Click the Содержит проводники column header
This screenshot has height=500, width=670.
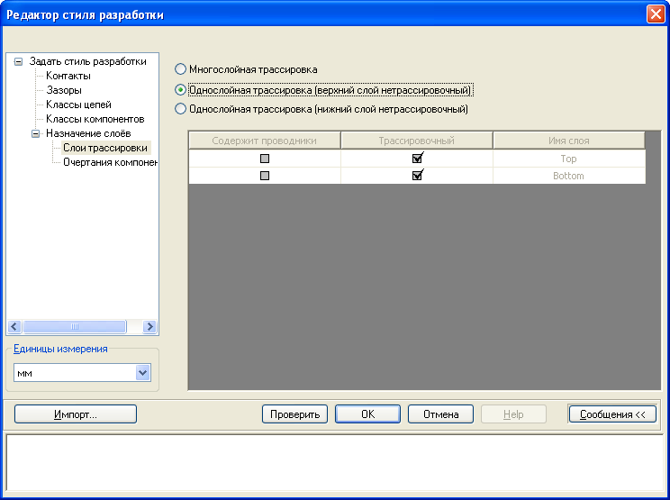coord(265,141)
